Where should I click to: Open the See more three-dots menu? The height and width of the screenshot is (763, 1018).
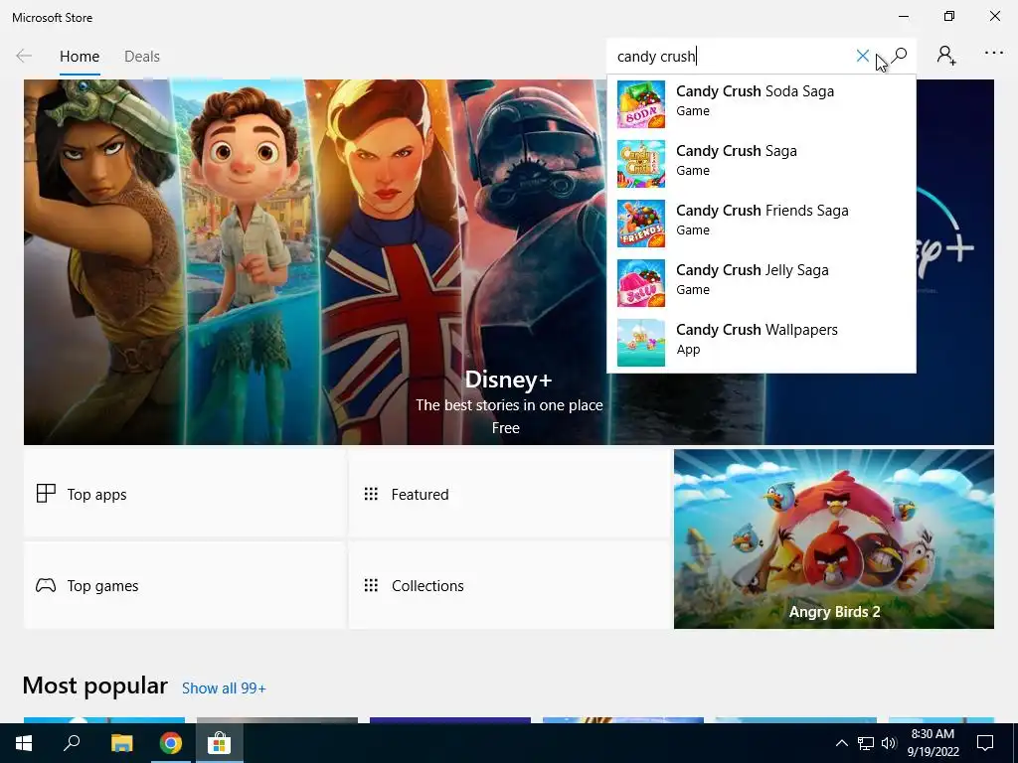(x=993, y=54)
